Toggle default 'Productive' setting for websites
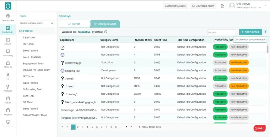Image resolution: width=270 pixels, height=137 pixels. coord(84,32)
